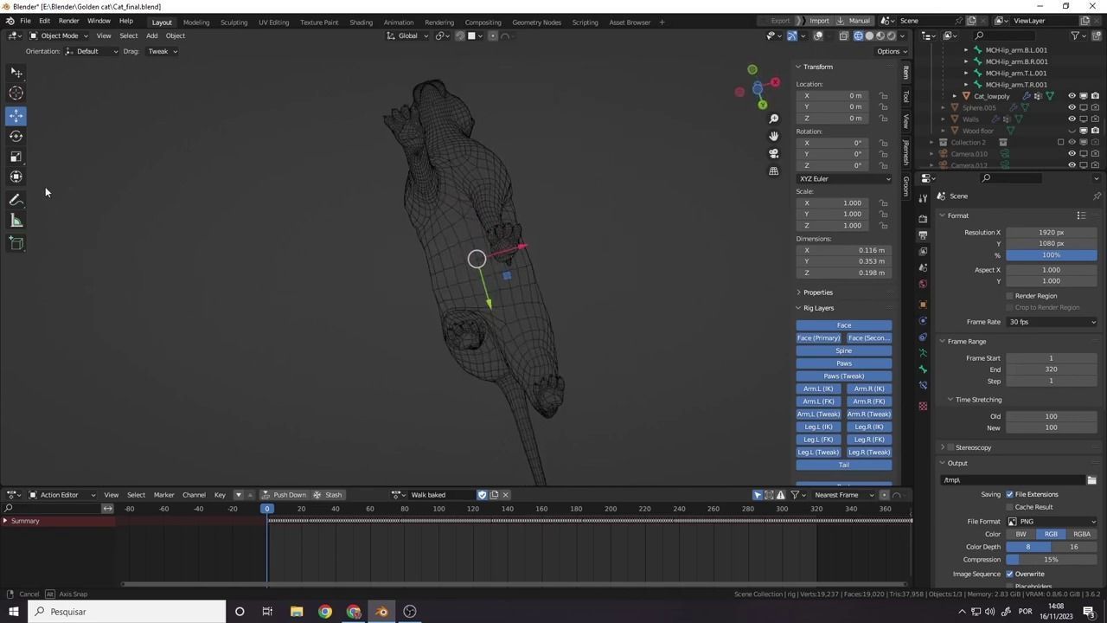Screen dimensions: 1107x623
Task: Activate the Transform tool
Action: click(x=16, y=177)
